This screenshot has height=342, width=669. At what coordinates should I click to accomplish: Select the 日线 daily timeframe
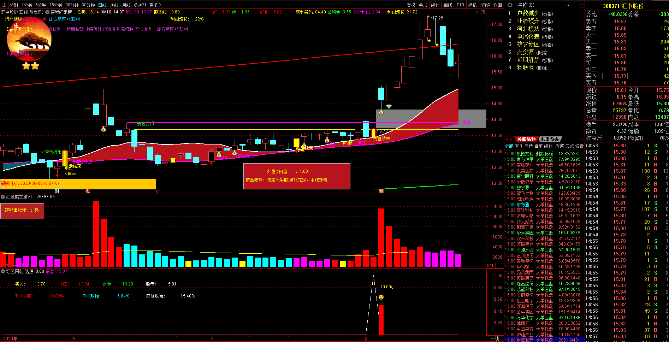click(x=102, y=5)
